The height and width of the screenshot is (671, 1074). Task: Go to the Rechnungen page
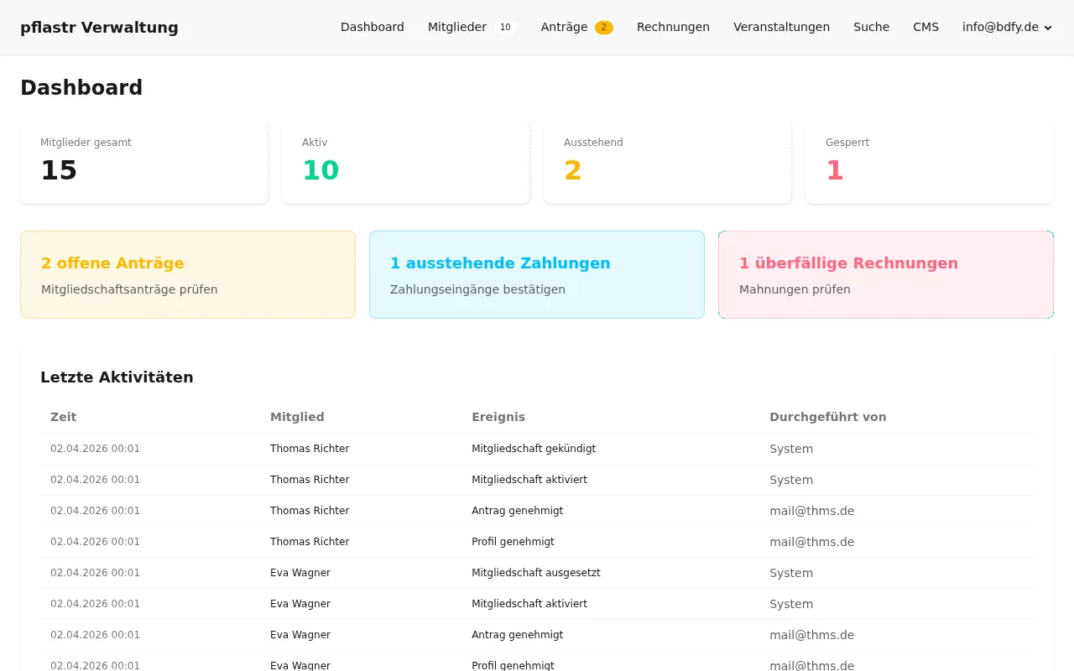(673, 27)
